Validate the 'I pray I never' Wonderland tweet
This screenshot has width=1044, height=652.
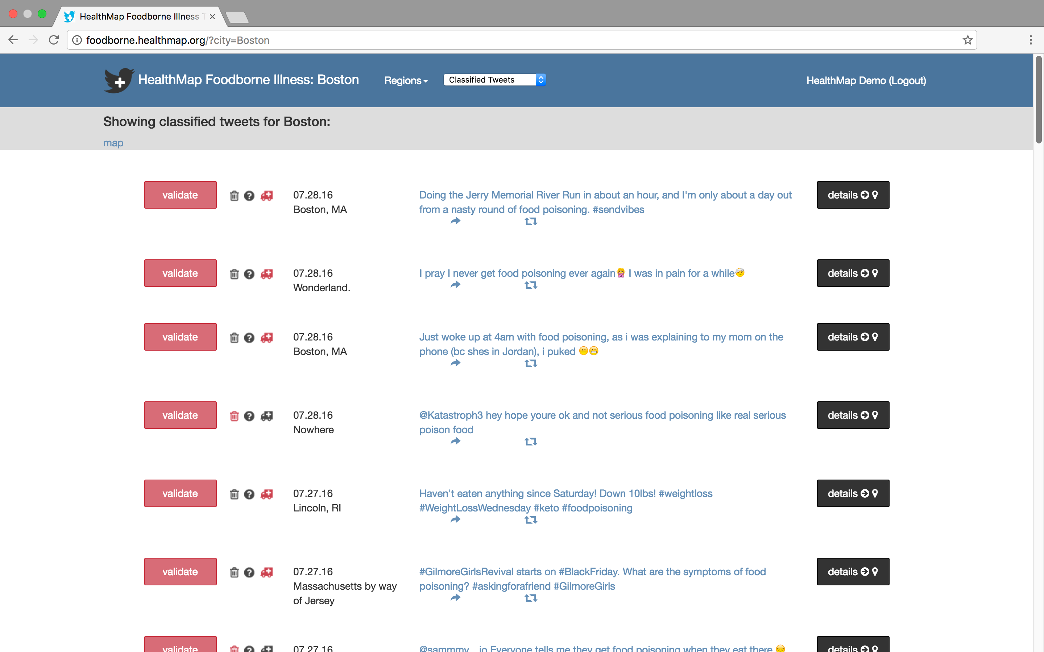coord(180,273)
